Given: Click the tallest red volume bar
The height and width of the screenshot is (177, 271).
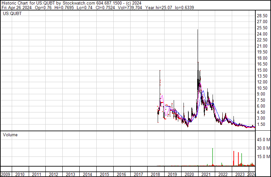Looking at the screenshot, I should [x=234, y=158].
